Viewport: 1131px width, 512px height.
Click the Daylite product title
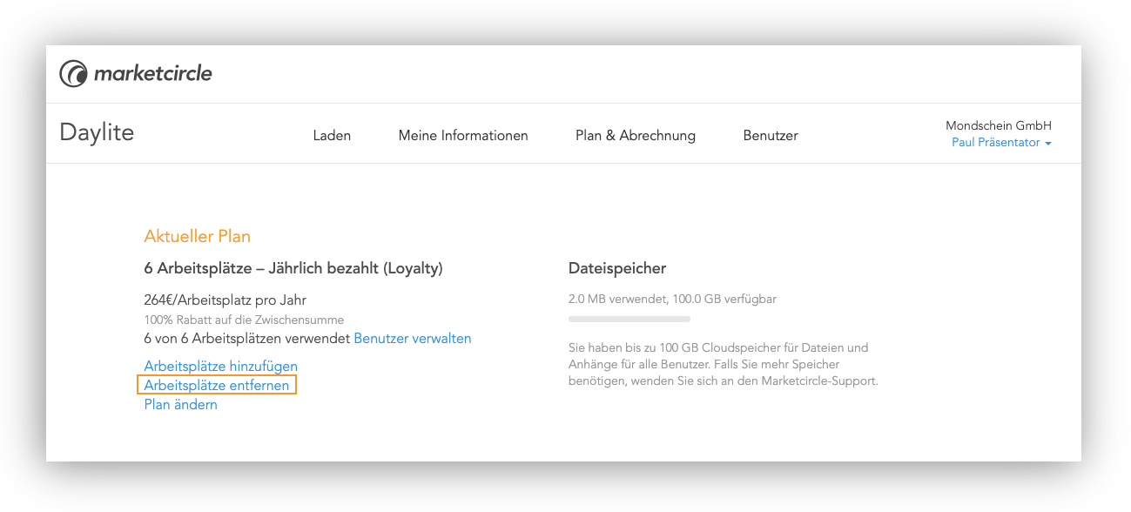tap(97, 132)
